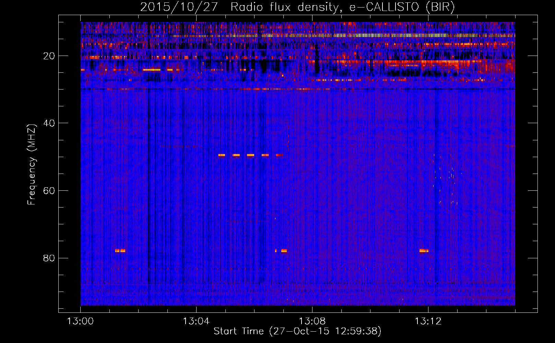The width and height of the screenshot is (555, 343).
Task: Click the 60 frequency tick label
Action: click(x=49, y=191)
